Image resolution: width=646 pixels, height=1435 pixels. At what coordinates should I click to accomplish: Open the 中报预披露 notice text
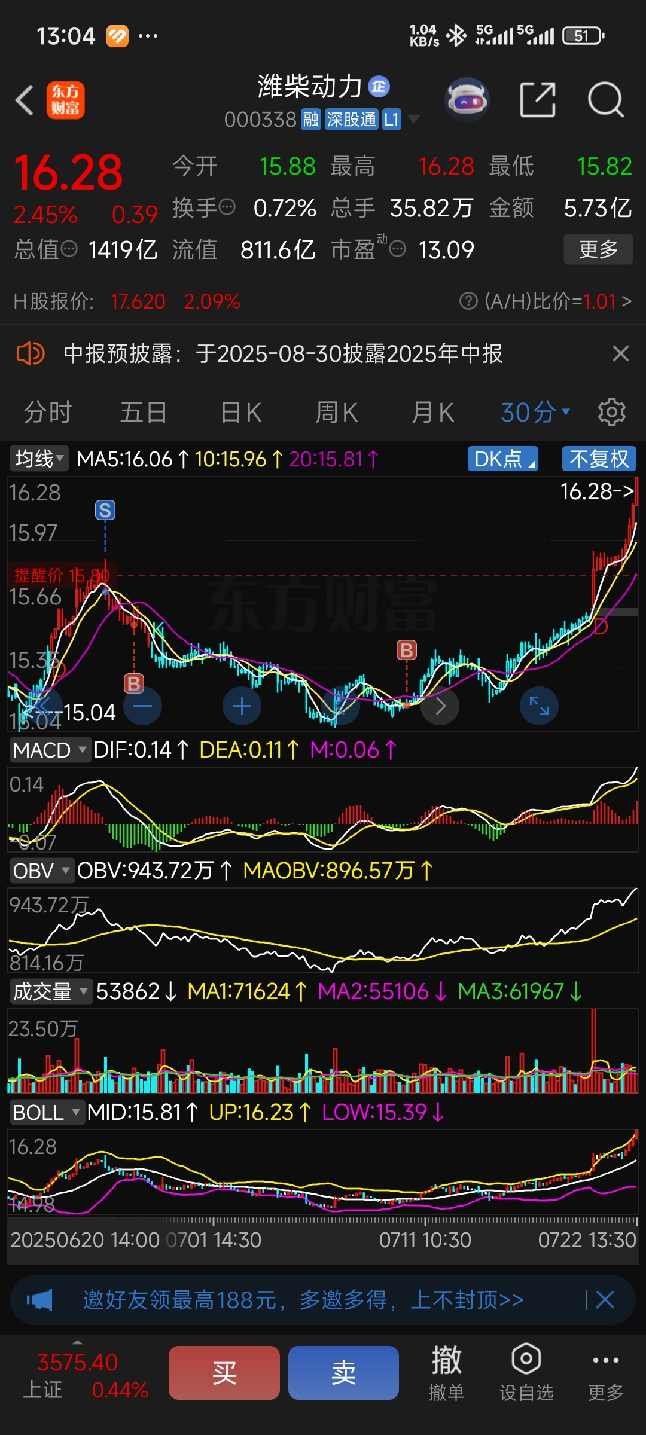click(x=283, y=353)
